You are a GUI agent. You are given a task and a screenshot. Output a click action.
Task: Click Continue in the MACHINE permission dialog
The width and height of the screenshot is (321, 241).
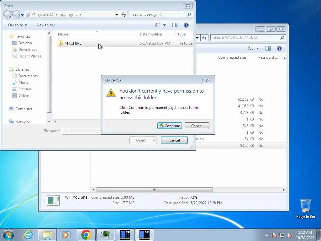(170, 126)
